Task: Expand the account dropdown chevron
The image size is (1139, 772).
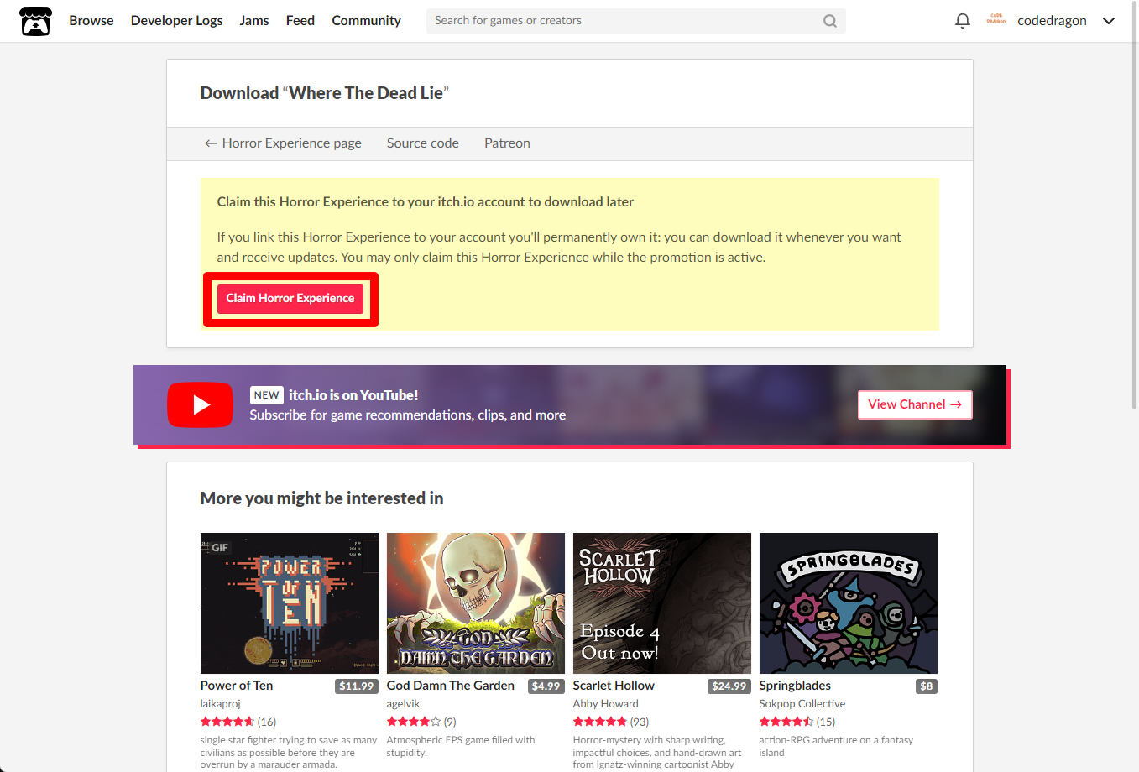Action: point(1109,21)
